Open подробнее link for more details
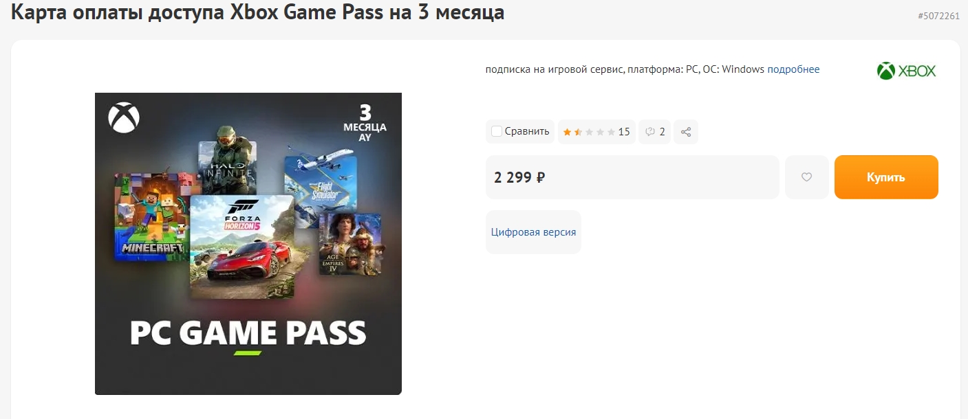Image resolution: width=968 pixels, height=419 pixels. click(793, 69)
